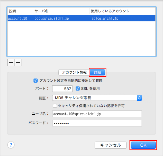This screenshot has width=163, height=156.
Task: Click the 説明 column header
Action: 20,11
